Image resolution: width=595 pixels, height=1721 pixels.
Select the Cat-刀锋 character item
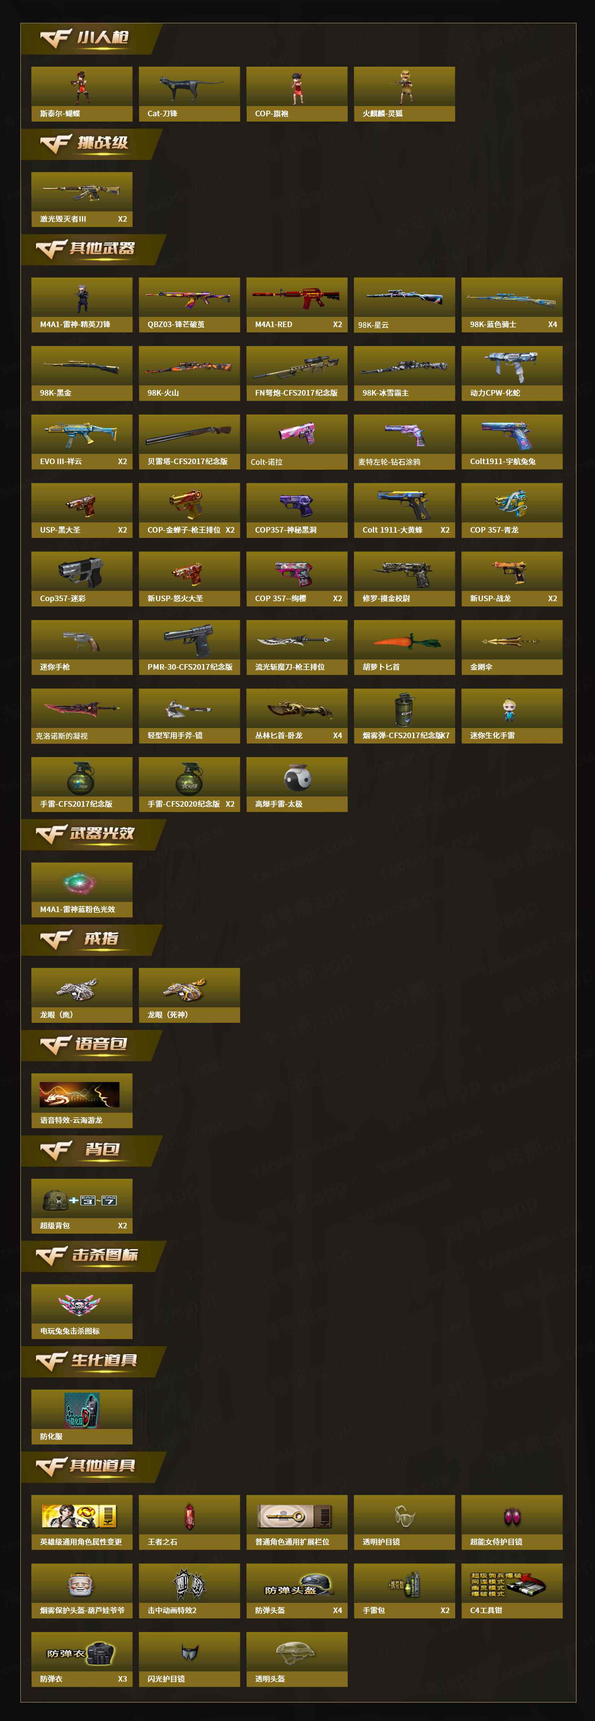pos(189,94)
